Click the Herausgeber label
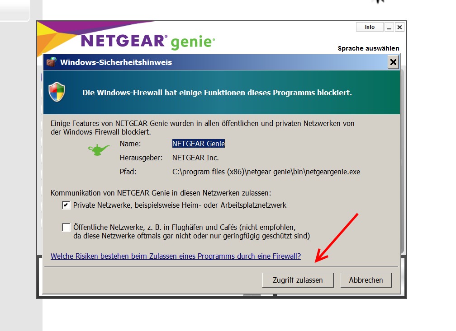Image resolution: width=456 pixels, height=331 pixels. click(x=141, y=158)
